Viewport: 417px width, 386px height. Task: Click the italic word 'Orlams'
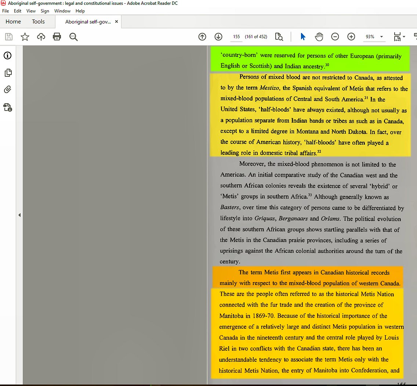330,219
